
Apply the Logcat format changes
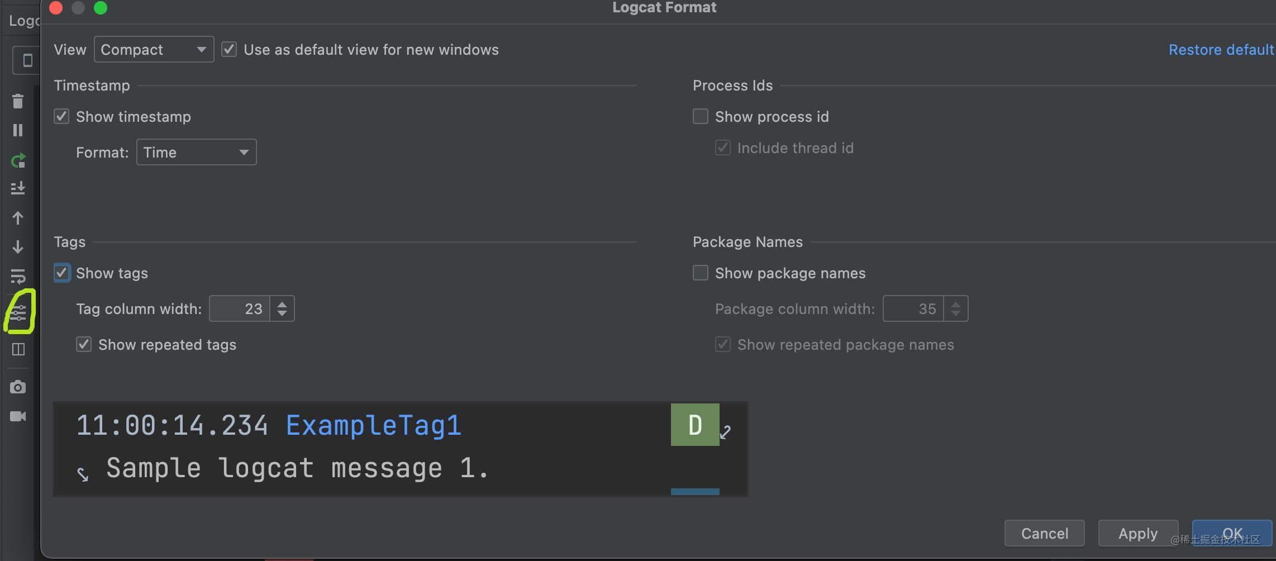1137,533
